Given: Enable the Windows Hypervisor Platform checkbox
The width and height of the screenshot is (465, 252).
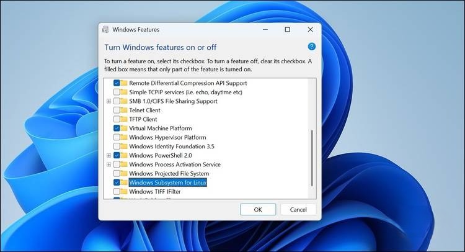Looking at the screenshot, I should pos(117,137).
